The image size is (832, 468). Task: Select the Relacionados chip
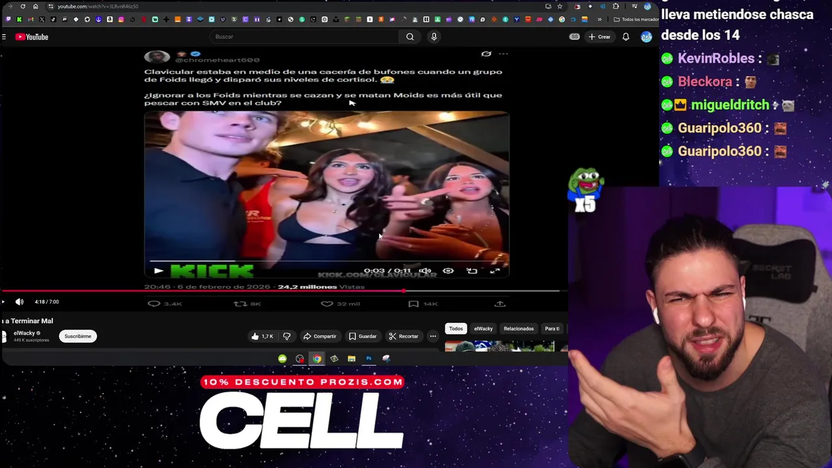[x=519, y=328]
